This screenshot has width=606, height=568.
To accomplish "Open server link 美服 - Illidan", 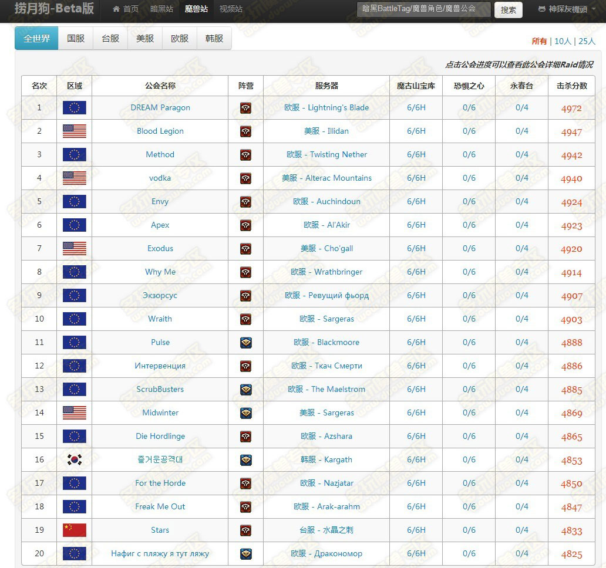I will point(326,131).
